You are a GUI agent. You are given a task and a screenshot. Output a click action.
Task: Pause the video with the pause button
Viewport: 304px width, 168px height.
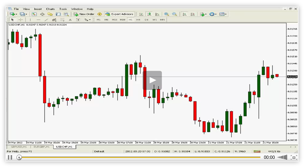coord(10,157)
